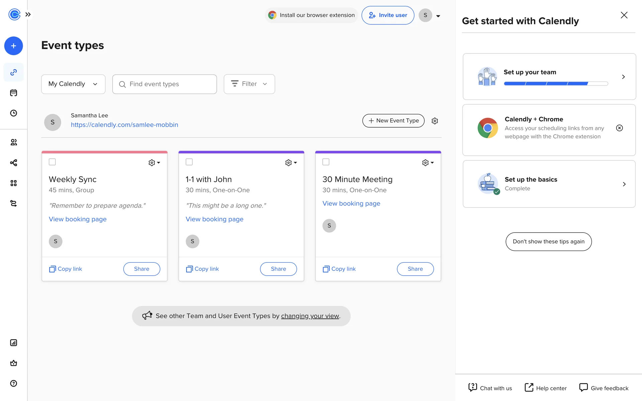Click Share on 1-1 with John
642x401 pixels.
click(278, 269)
